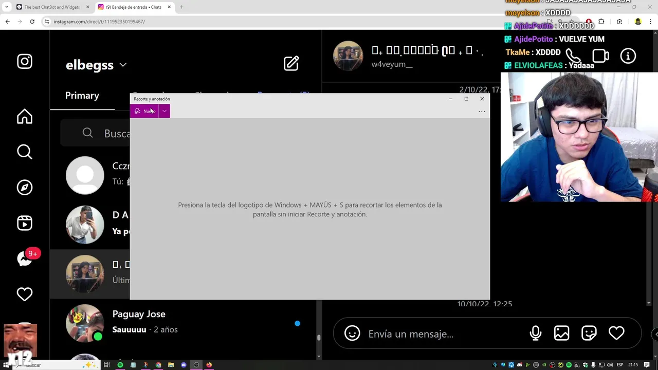Record a voice clip with microphone icon

[x=535, y=333]
